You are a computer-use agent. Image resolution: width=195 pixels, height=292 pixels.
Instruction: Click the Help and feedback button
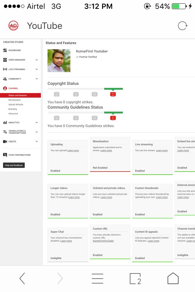[14, 165]
